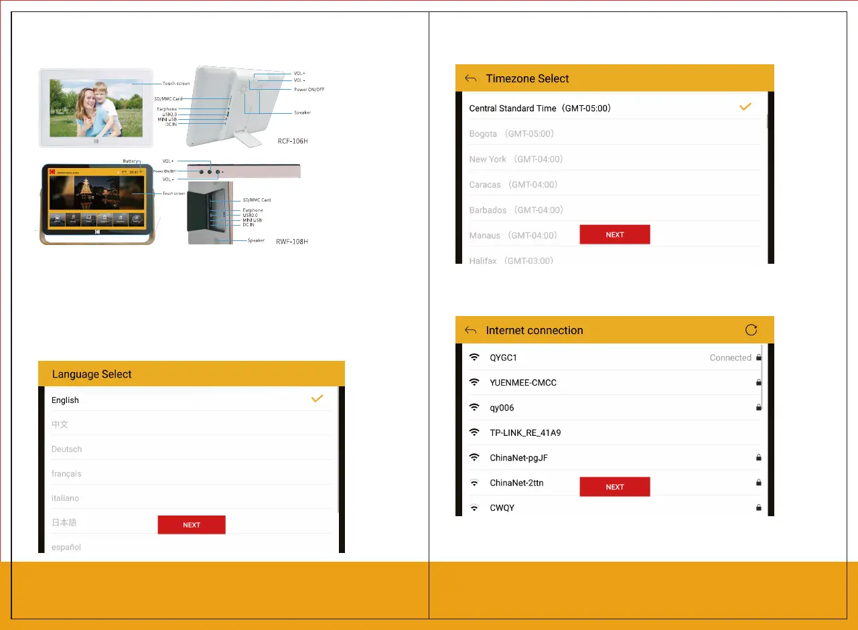Toggle the checkmark beside English
Screen dimensions: 858x630
tap(317, 399)
